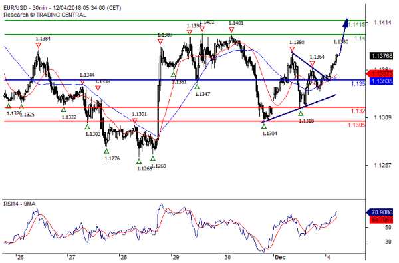Select the red marker labeled 1.1344
399x263 pixels.
tap(82, 82)
